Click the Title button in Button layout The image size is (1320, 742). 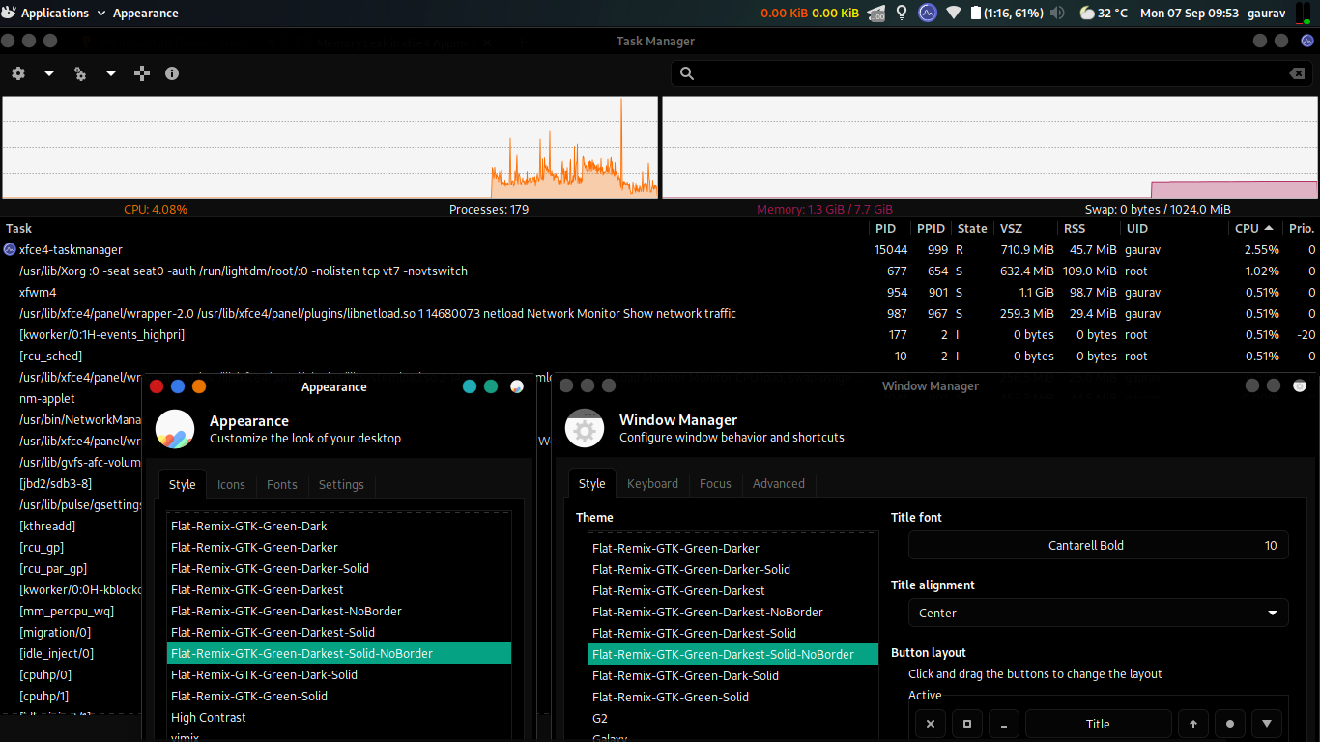1098,723
